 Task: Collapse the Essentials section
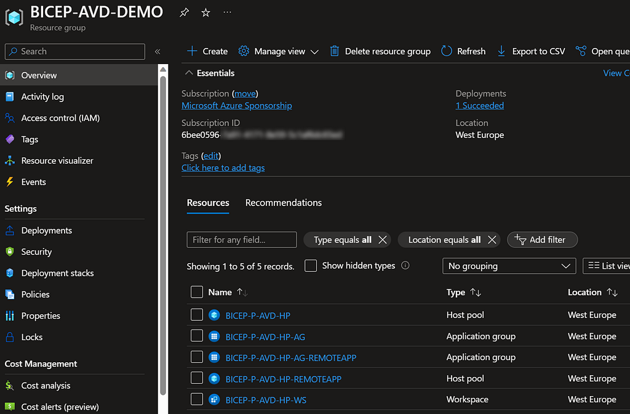point(189,73)
